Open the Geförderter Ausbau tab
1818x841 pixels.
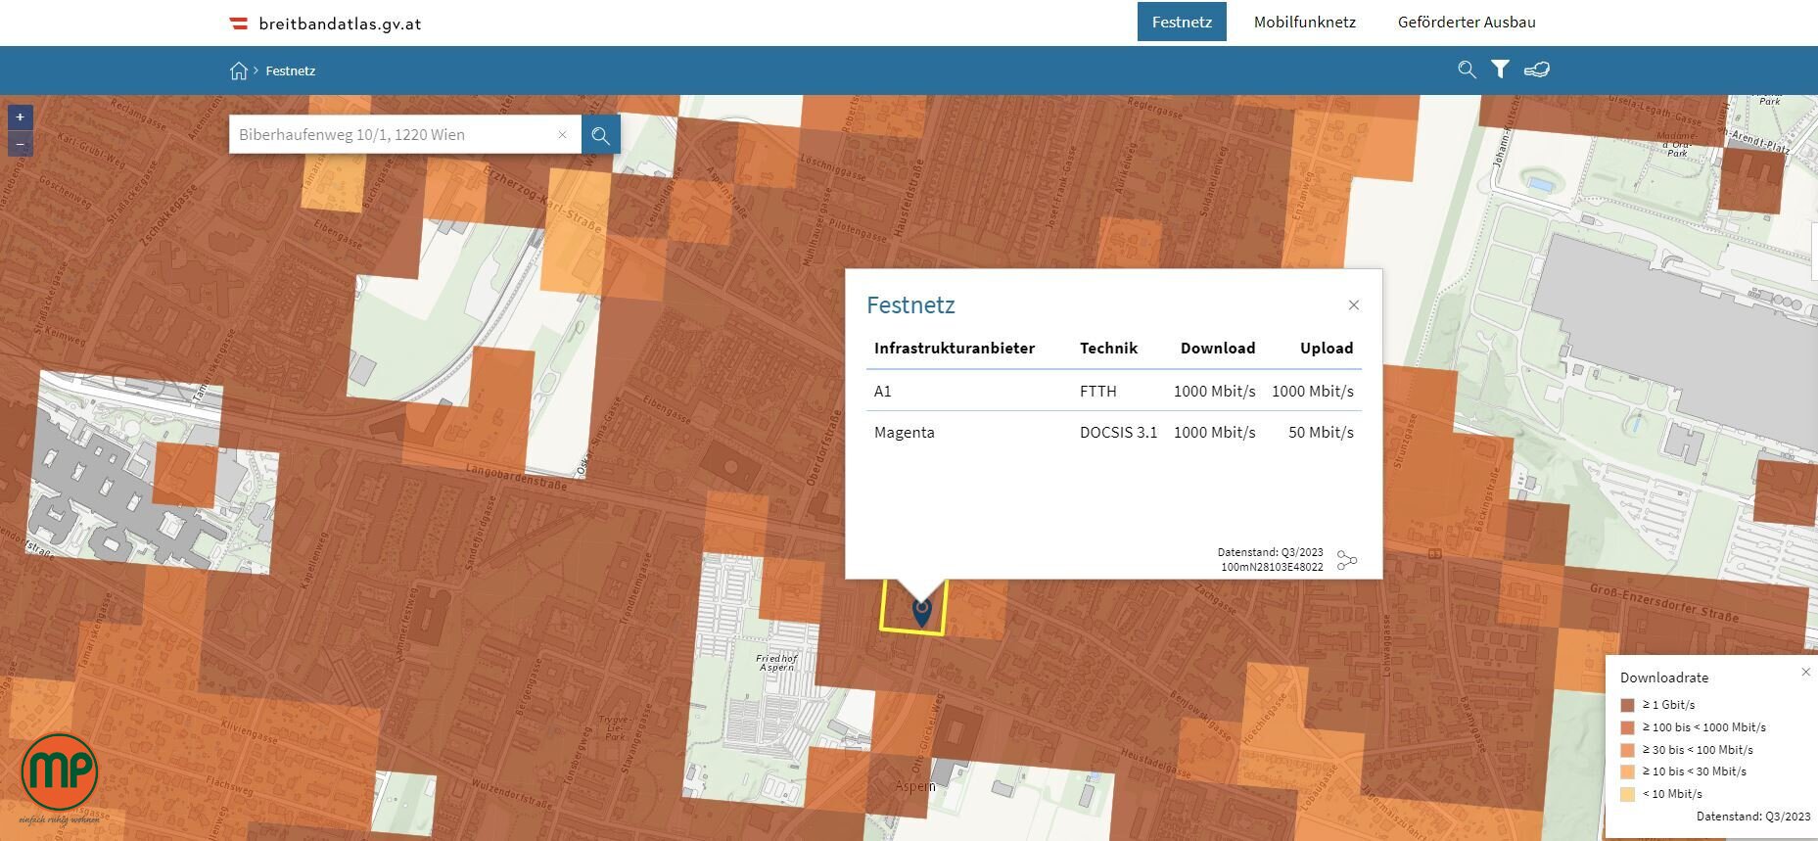coord(1466,22)
